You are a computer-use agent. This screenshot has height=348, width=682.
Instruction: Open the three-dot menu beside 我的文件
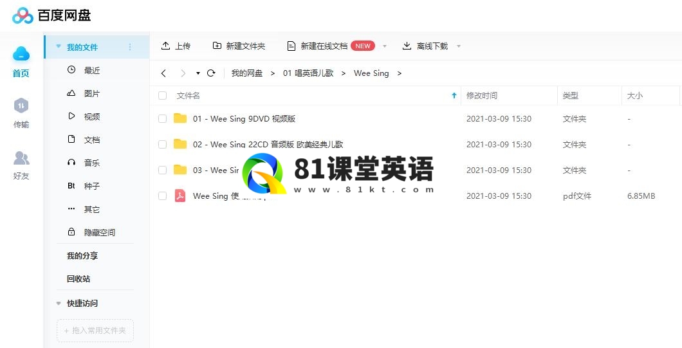[129, 47]
